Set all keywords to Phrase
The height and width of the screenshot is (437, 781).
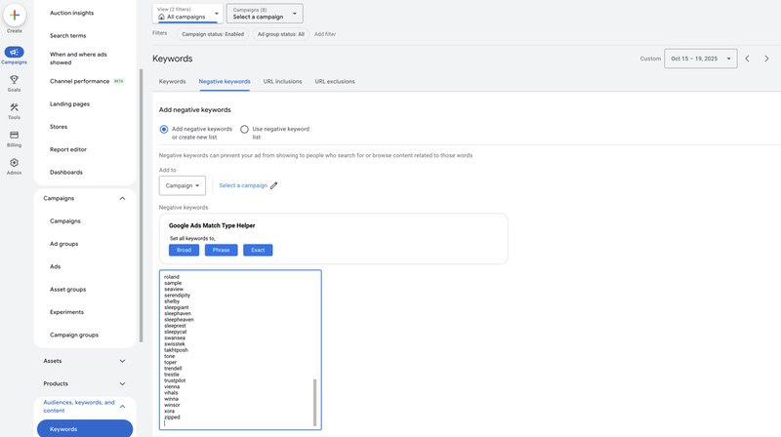pyautogui.click(x=222, y=250)
